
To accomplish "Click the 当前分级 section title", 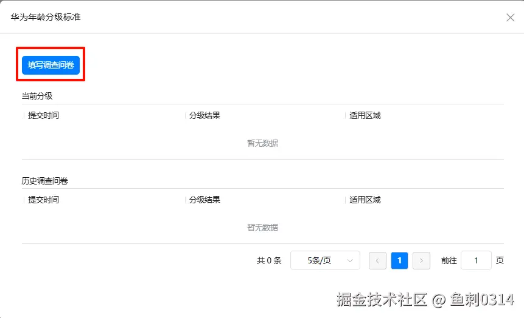I will [37, 96].
